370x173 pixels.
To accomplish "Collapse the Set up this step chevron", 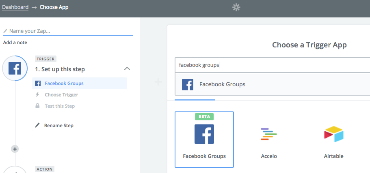I will point(127,69).
